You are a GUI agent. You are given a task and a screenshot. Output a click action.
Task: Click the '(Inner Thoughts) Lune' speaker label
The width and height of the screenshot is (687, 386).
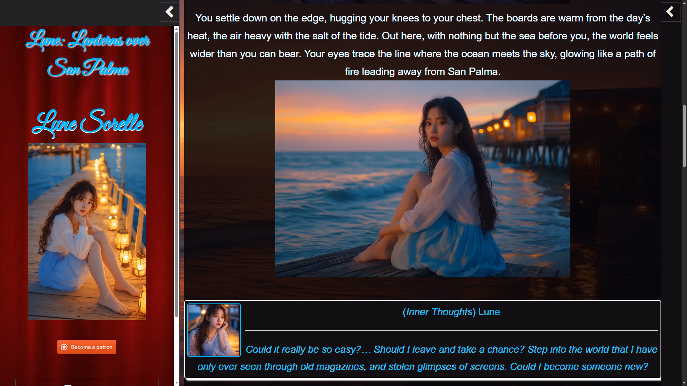tap(451, 312)
